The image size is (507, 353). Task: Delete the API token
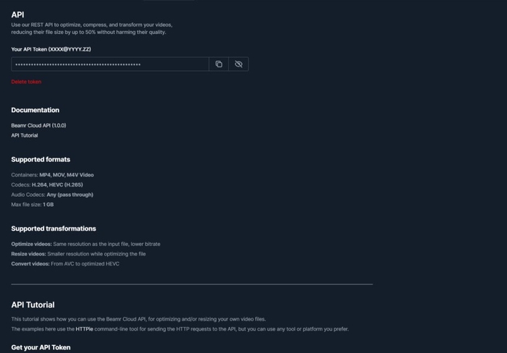point(26,82)
